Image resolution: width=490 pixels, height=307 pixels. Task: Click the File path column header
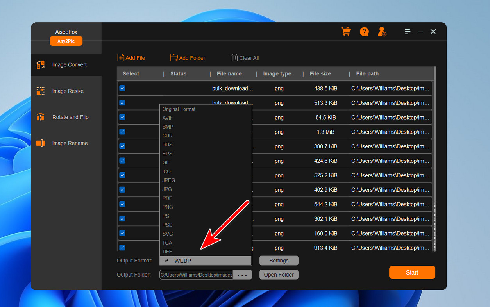tap(367, 74)
